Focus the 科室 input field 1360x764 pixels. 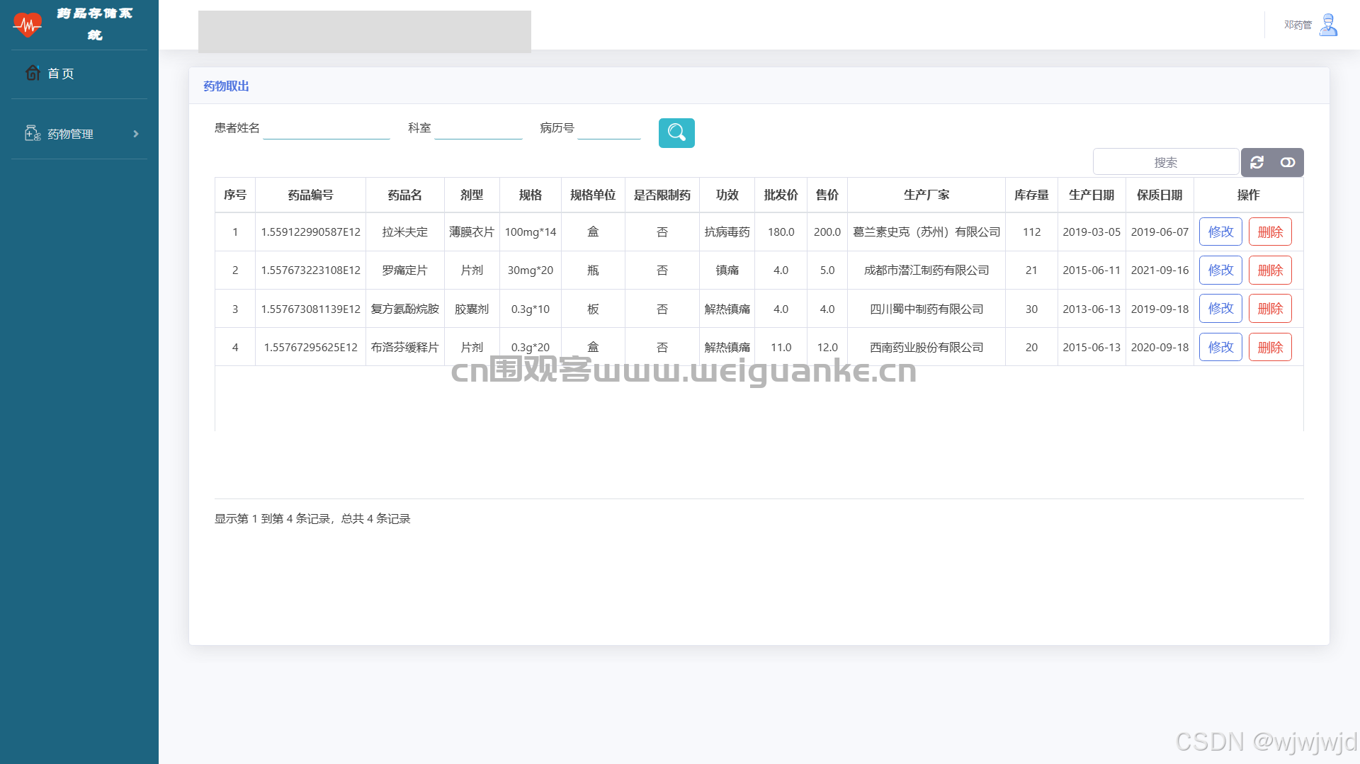pyautogui.click(x=478, y=128)
